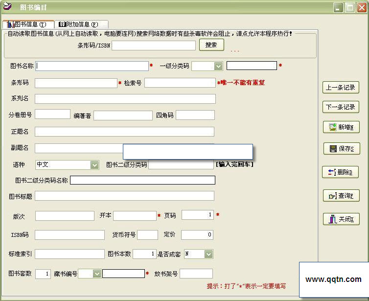Go to next record with 下一条记录

tap(341, 107)
